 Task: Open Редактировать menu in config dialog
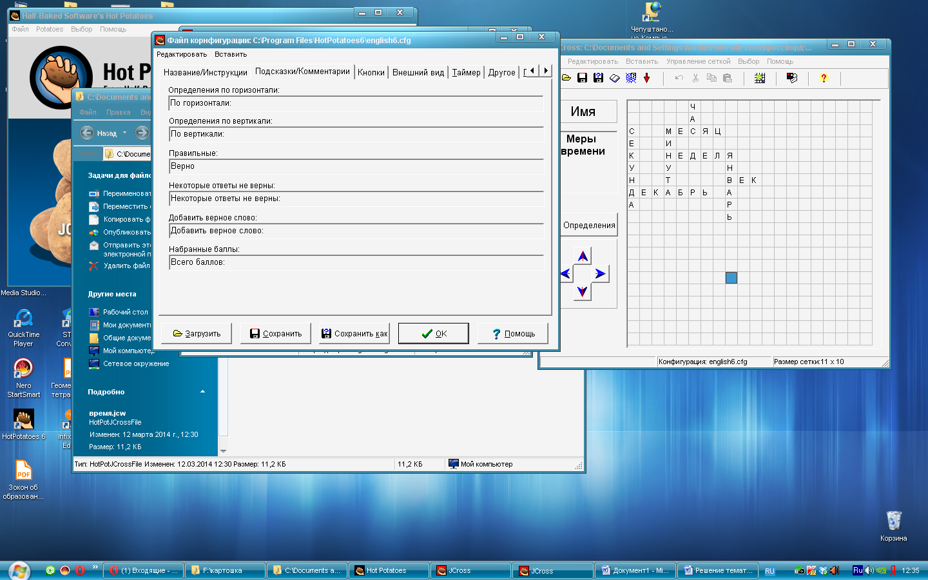(x=182, y=54)
